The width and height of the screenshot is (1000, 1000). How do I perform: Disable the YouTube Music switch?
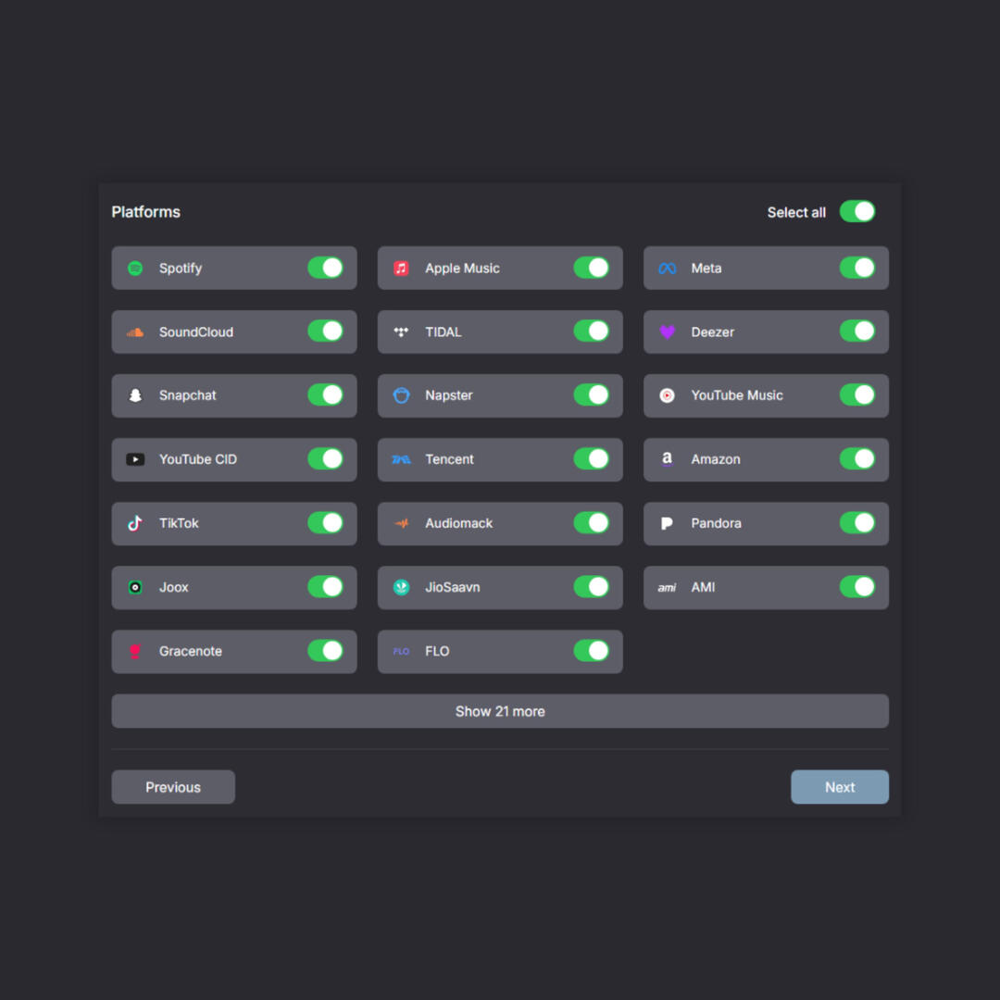(856, 395)
